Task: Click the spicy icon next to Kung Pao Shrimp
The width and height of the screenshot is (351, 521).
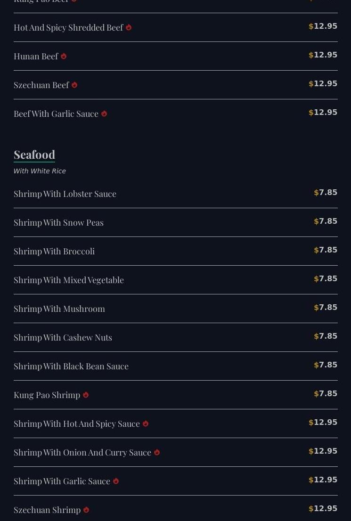Action: (x=86, y=395)
